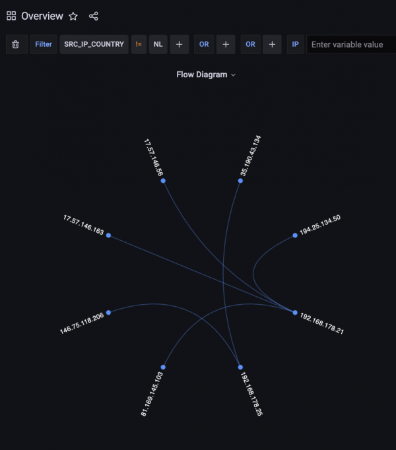
Task: Open the share dashboard icon
Action: (x=94, y=16)
